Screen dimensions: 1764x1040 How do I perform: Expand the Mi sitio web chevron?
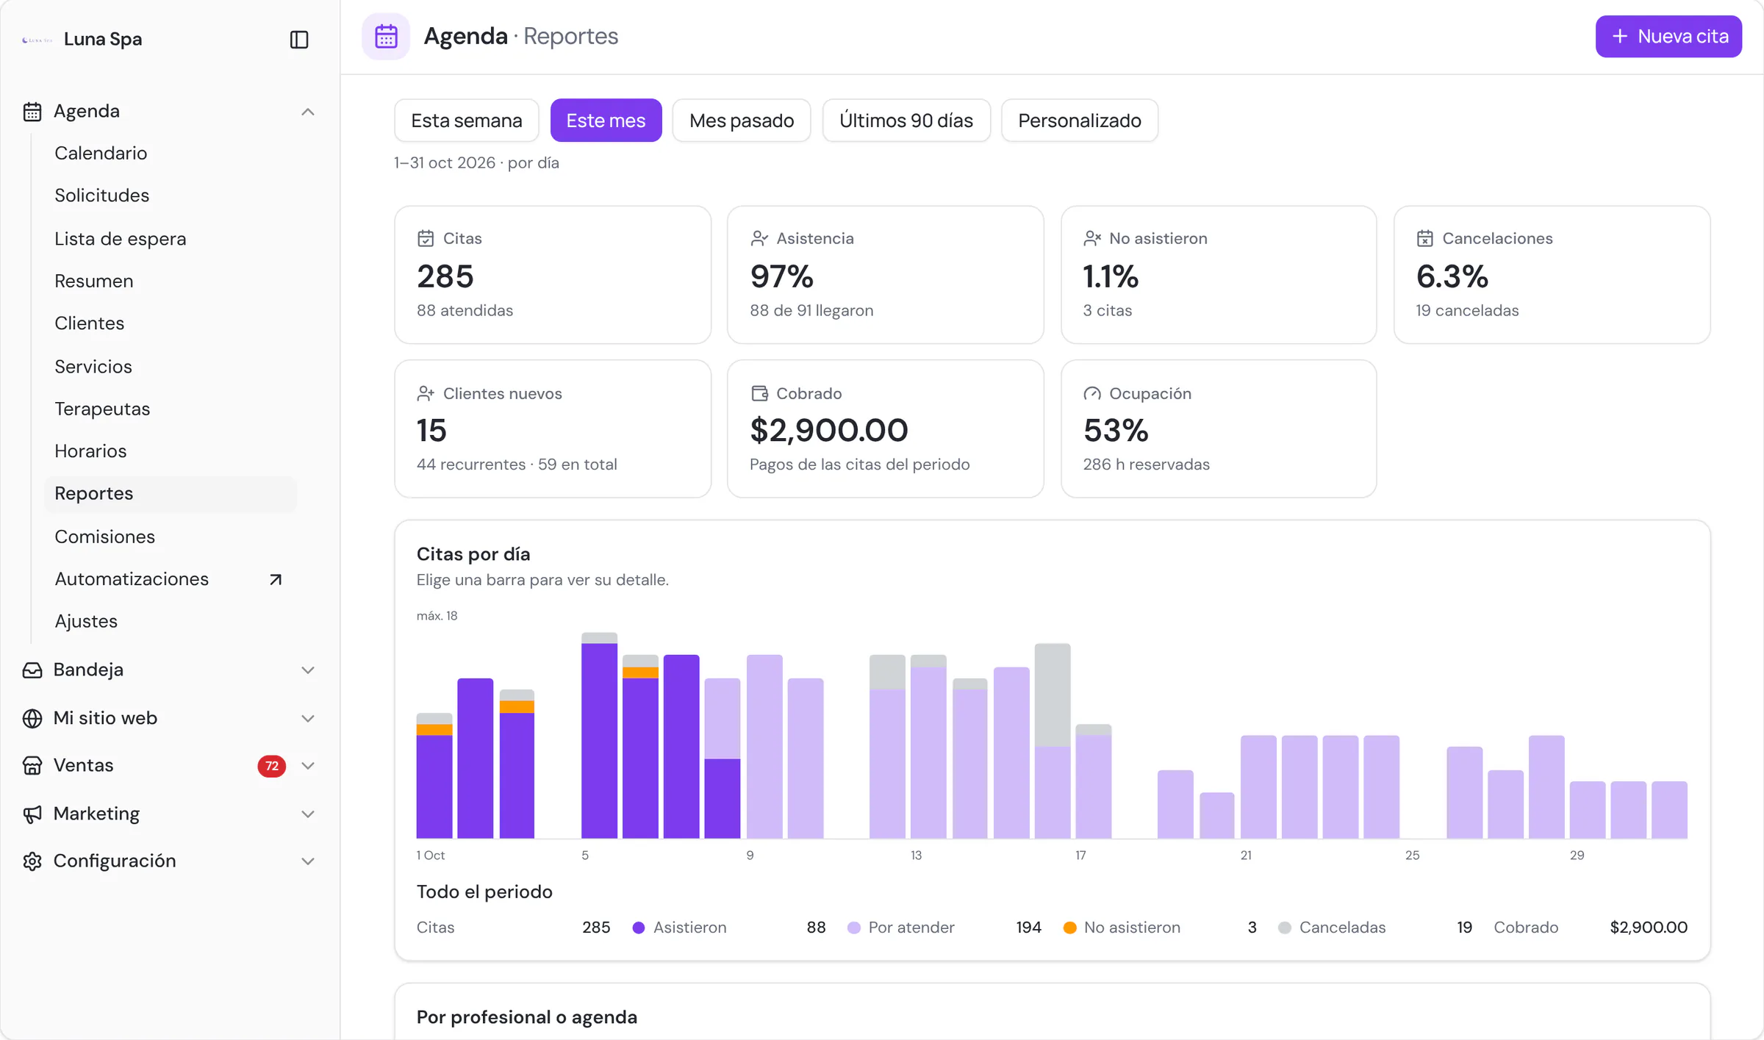(308, 719)
